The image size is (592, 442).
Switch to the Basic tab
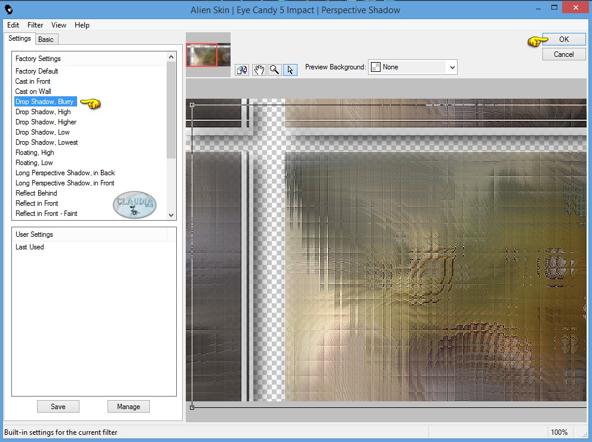click(45, 39)
